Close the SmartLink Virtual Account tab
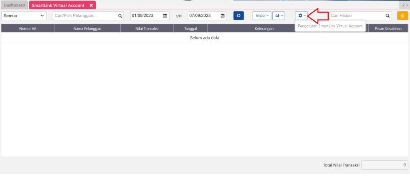Viewport: 410px width, 176px height. pyautogui.click(x=91, y=5)
